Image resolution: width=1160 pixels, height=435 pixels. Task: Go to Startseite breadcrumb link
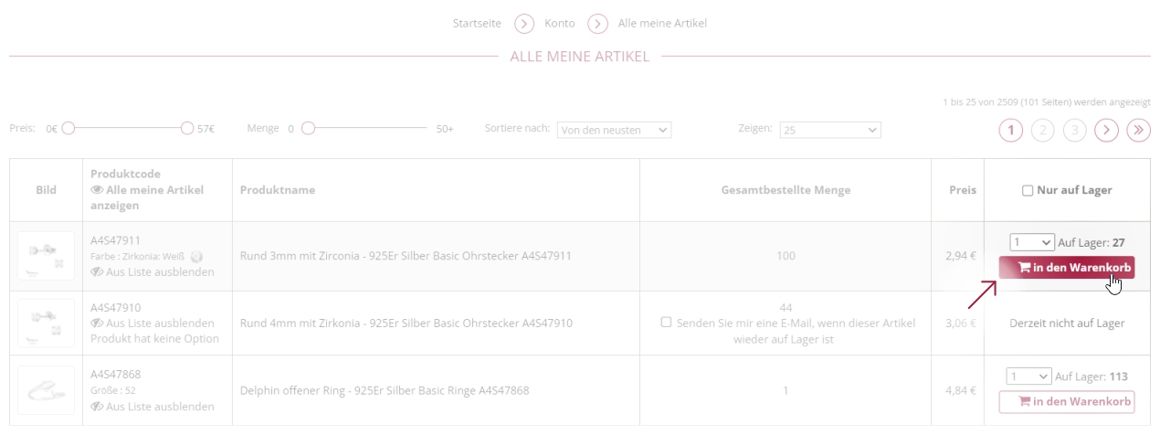tap(480, 24)
